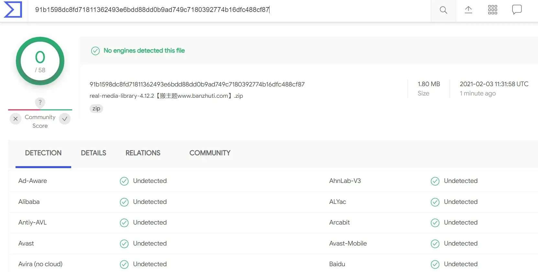The width and height of the screenshot is (538, 272).
Task: Go to the COMMUNITY tab
Action: point(210,153)
